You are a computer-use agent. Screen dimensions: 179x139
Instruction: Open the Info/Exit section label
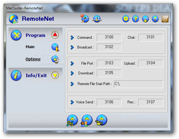coord(36,75)
